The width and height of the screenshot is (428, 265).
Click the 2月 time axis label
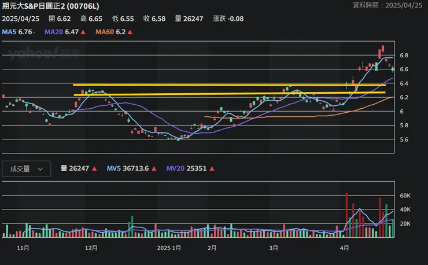pyautogui.click(x=212, y=248)
